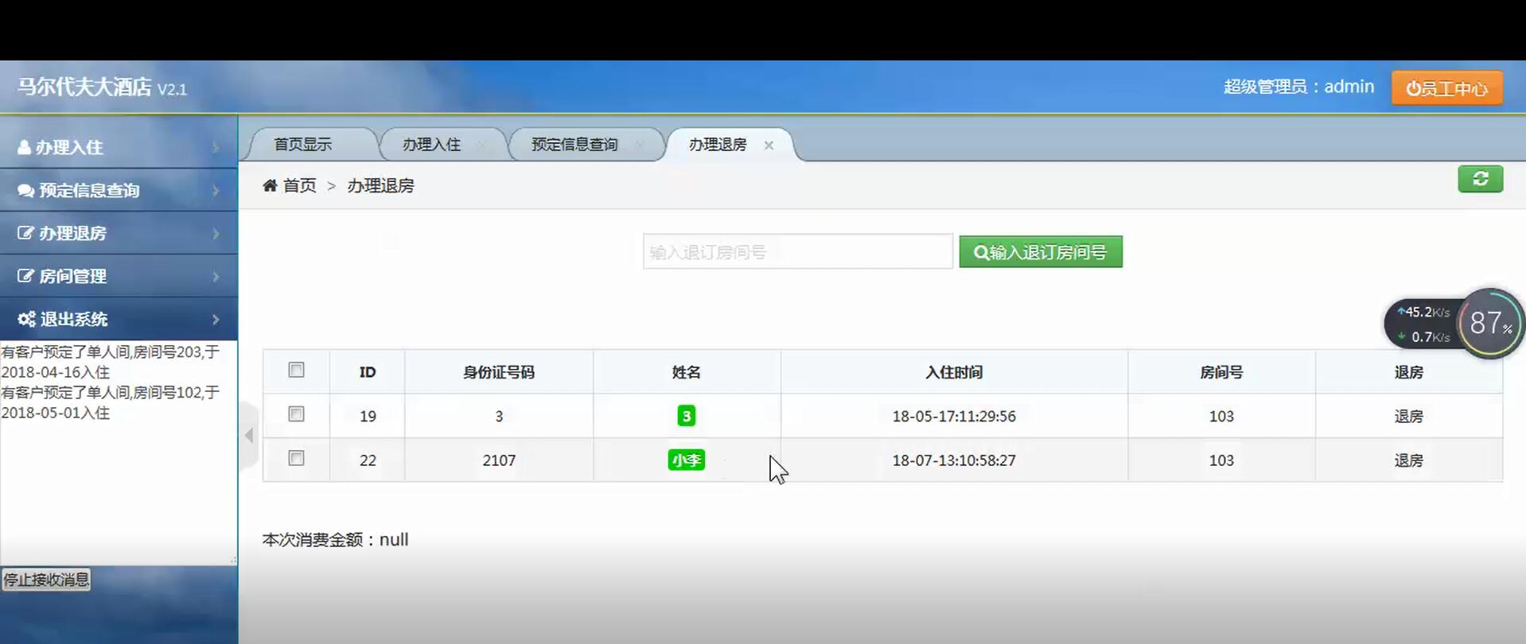This screenshot has width=1526, height=644.
Task: Go to 首页 via the breadcrumb link
Action: [299, 185]
